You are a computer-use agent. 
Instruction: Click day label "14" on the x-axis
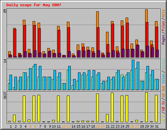[x=73, y=126]
